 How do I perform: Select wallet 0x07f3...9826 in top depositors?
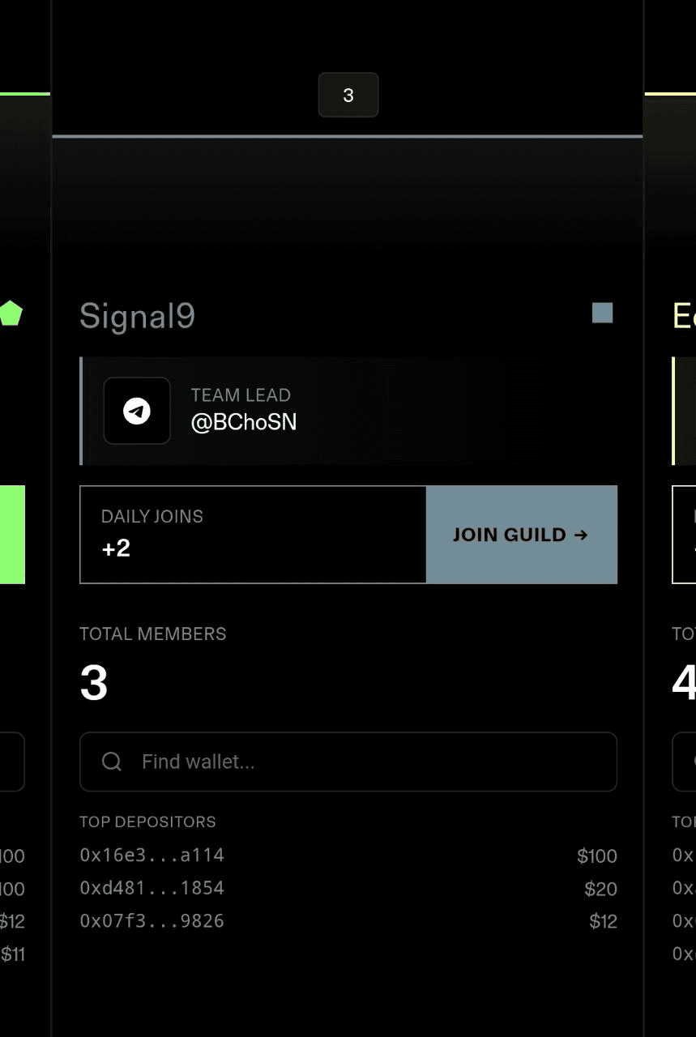pos(152,921)
